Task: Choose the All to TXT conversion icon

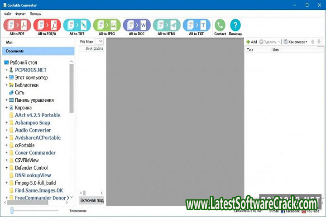Action: tap(197, 25)
